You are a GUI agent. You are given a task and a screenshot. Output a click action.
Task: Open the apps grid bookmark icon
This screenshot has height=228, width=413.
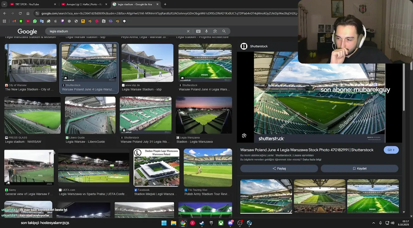coord(4,21)
